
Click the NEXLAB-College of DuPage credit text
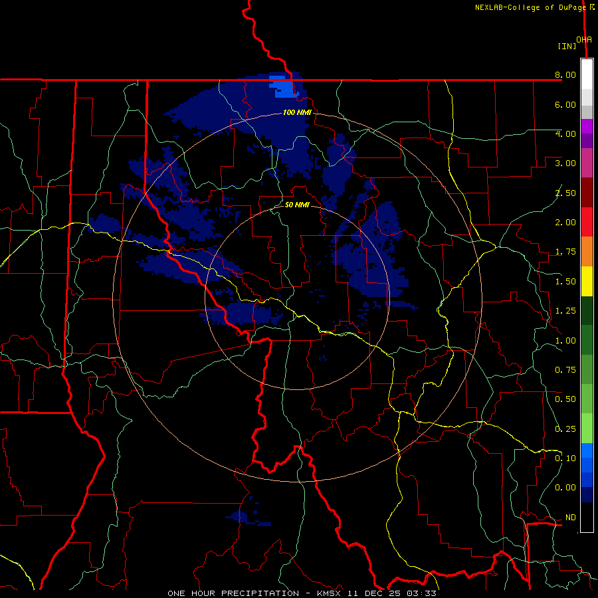click(534, 7)
